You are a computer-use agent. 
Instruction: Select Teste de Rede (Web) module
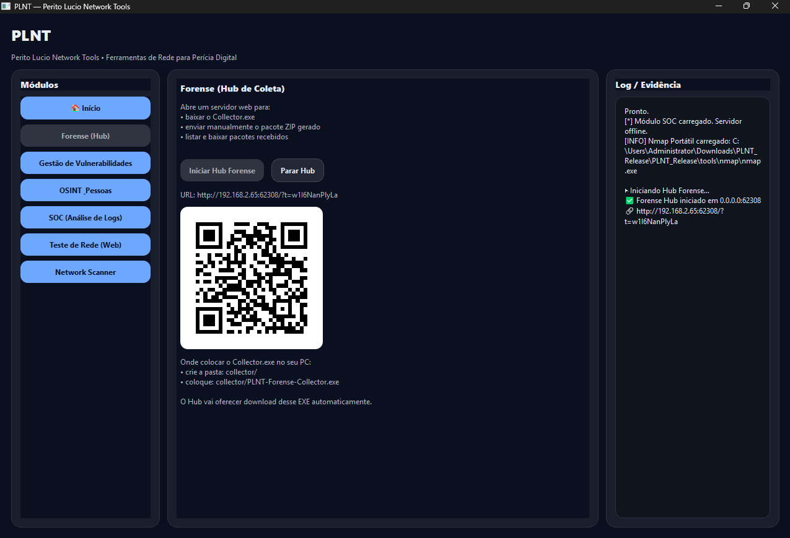tap(86, 245)
